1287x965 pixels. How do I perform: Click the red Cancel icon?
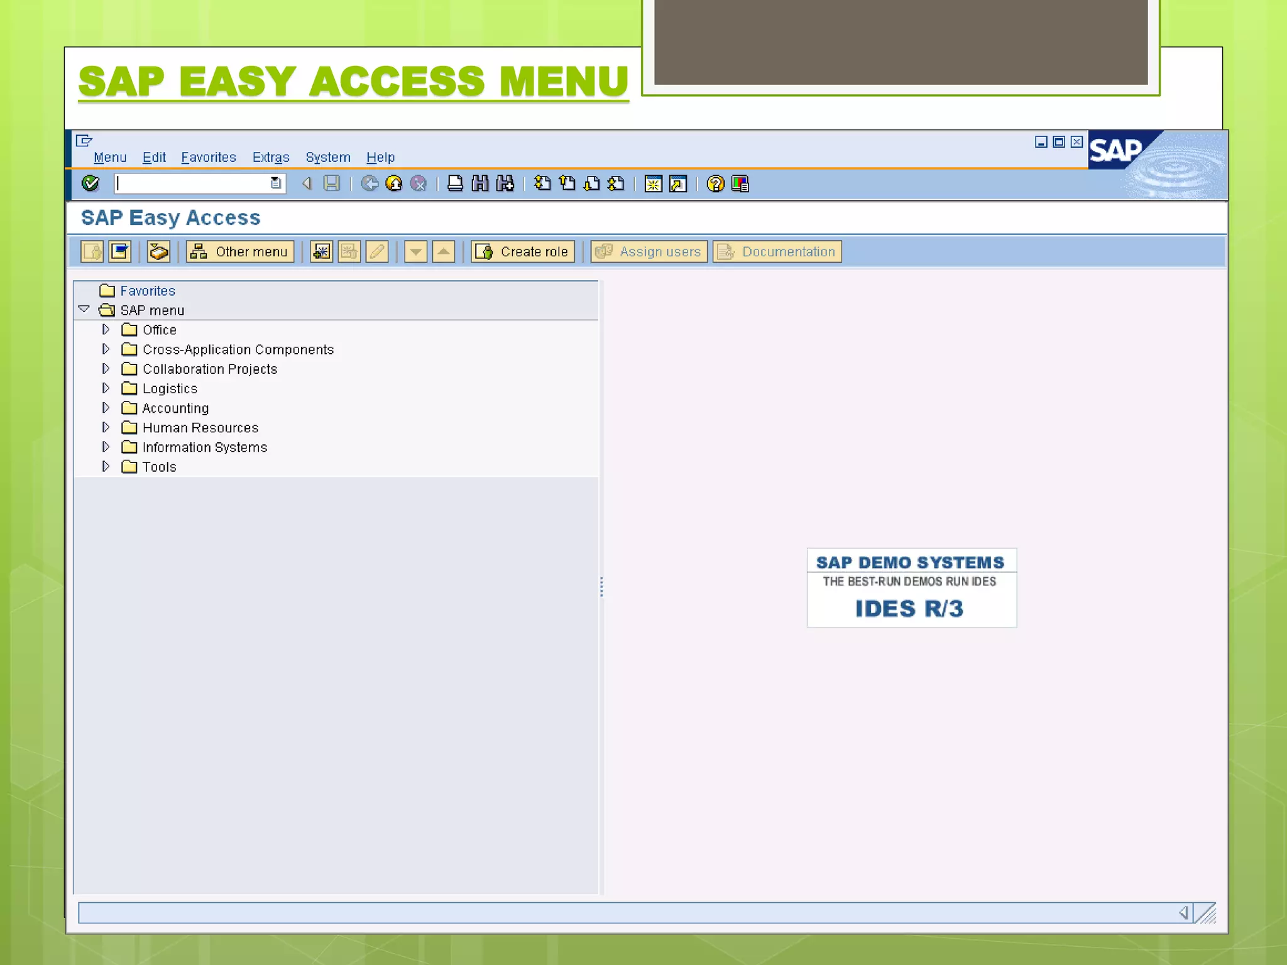419,183
